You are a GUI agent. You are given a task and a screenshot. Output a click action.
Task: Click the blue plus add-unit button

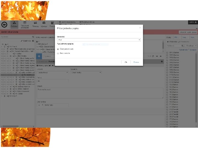[x=39, y=56]
